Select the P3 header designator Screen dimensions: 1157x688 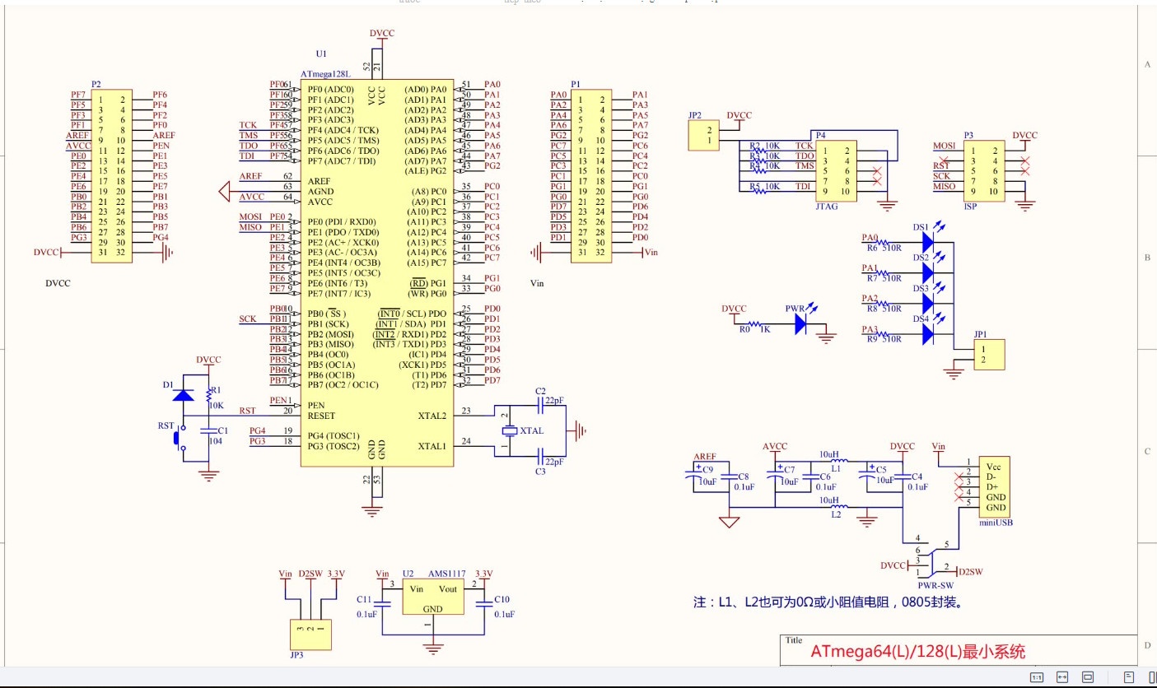[968, 134]
